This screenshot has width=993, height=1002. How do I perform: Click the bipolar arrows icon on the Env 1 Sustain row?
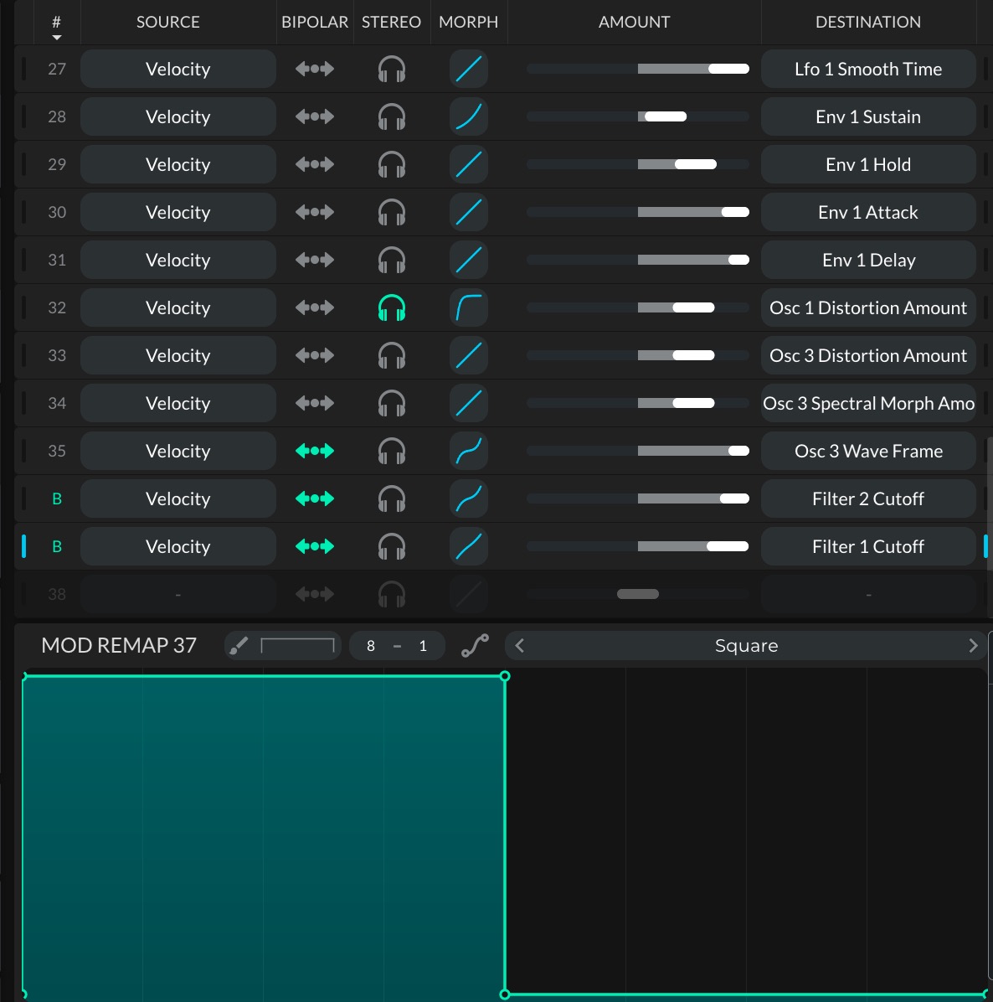pyautogui.click(x=314, y=116)
